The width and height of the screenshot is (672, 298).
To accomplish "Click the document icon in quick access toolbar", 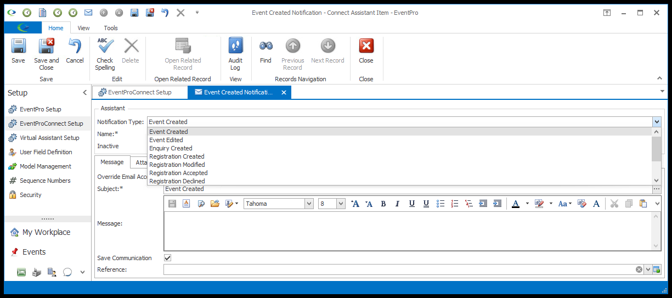I will [42, 12].
